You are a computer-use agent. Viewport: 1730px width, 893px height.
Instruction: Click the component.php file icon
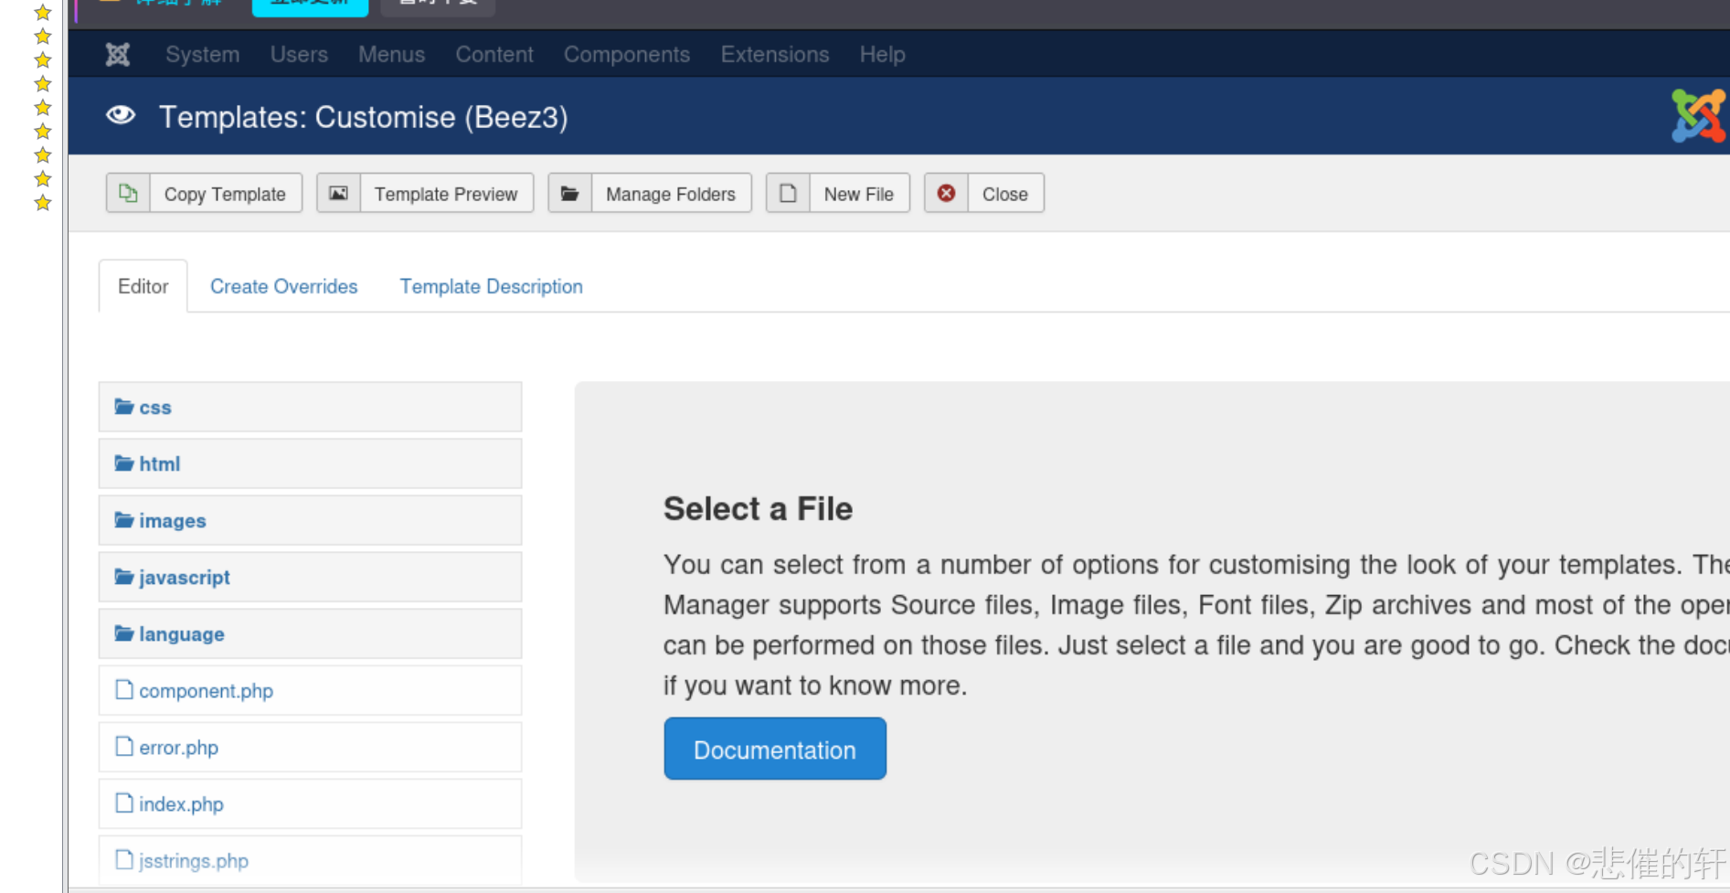124,689
